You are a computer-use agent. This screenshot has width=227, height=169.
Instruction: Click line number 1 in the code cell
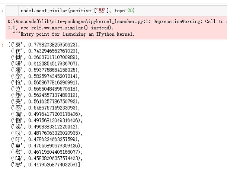click(14, 10)
